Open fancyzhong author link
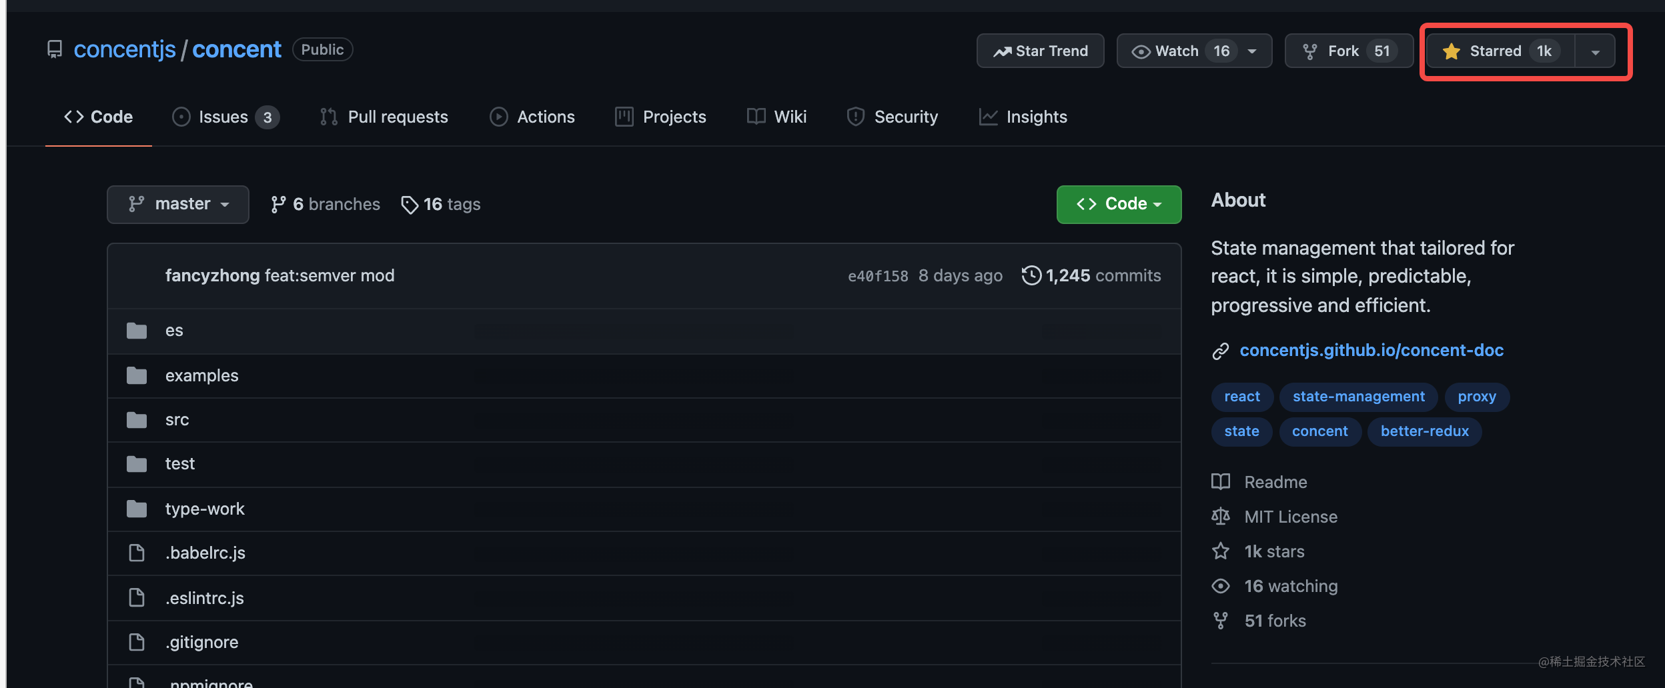The image size is (1665, 688). click(212, 275)
